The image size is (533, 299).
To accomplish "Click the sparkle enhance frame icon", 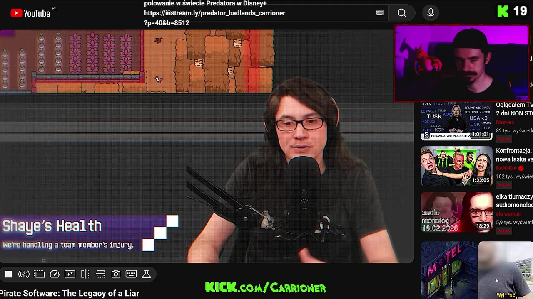I will point(70,274).
